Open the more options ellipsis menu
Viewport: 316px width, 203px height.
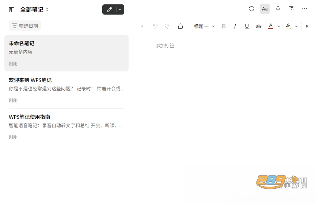tap(304, 9)
